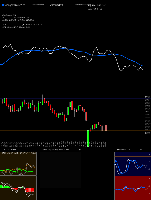Click the white price line end point
The height and width of the screenshot is (200, 151).
[143, 70]
